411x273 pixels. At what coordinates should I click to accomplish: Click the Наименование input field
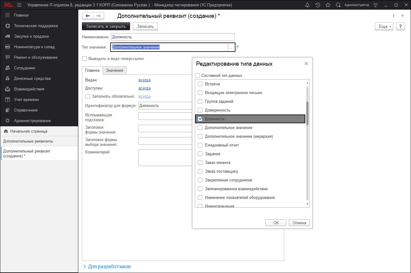[x=173, y=37]
